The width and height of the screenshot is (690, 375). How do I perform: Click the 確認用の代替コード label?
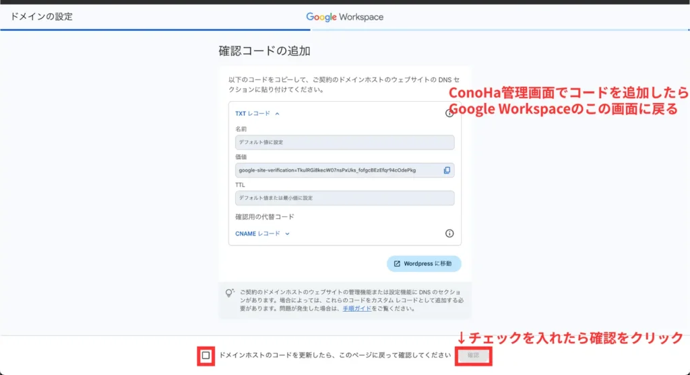[264, 217]
